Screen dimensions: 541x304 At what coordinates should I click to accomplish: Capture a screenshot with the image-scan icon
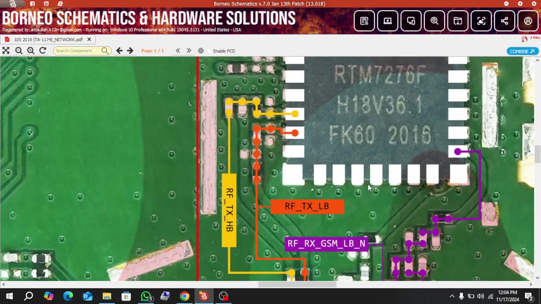[481, 21]
